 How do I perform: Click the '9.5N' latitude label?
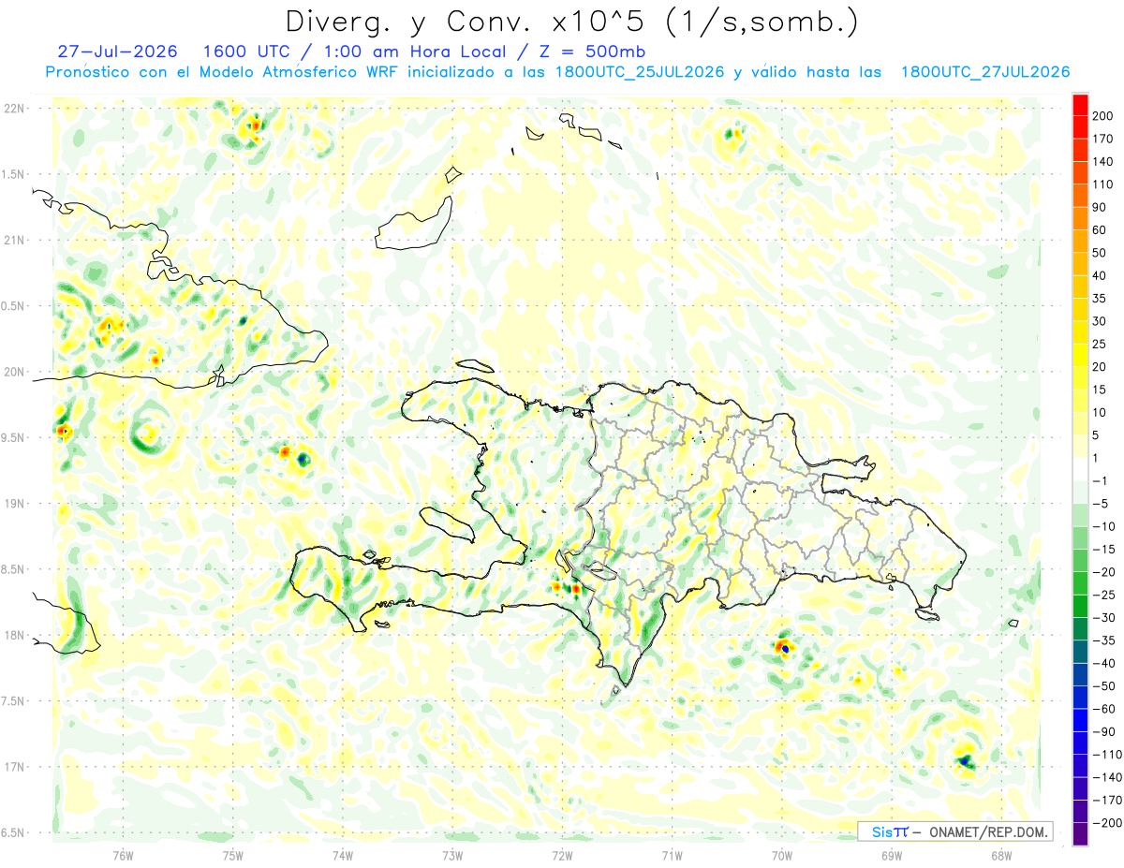click(x=13, y=437)
